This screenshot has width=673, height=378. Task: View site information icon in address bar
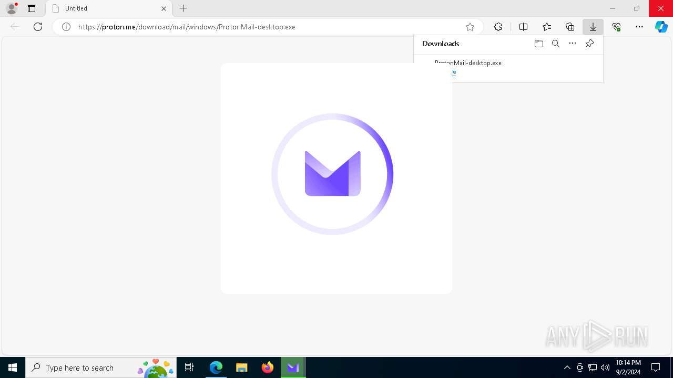(x=66, y=27)
